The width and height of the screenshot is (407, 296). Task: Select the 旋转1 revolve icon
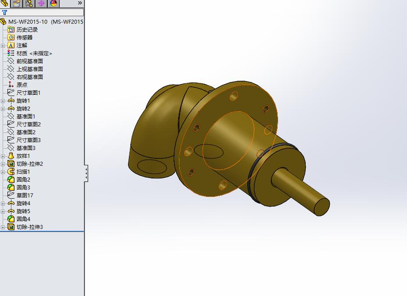[11, 101]
